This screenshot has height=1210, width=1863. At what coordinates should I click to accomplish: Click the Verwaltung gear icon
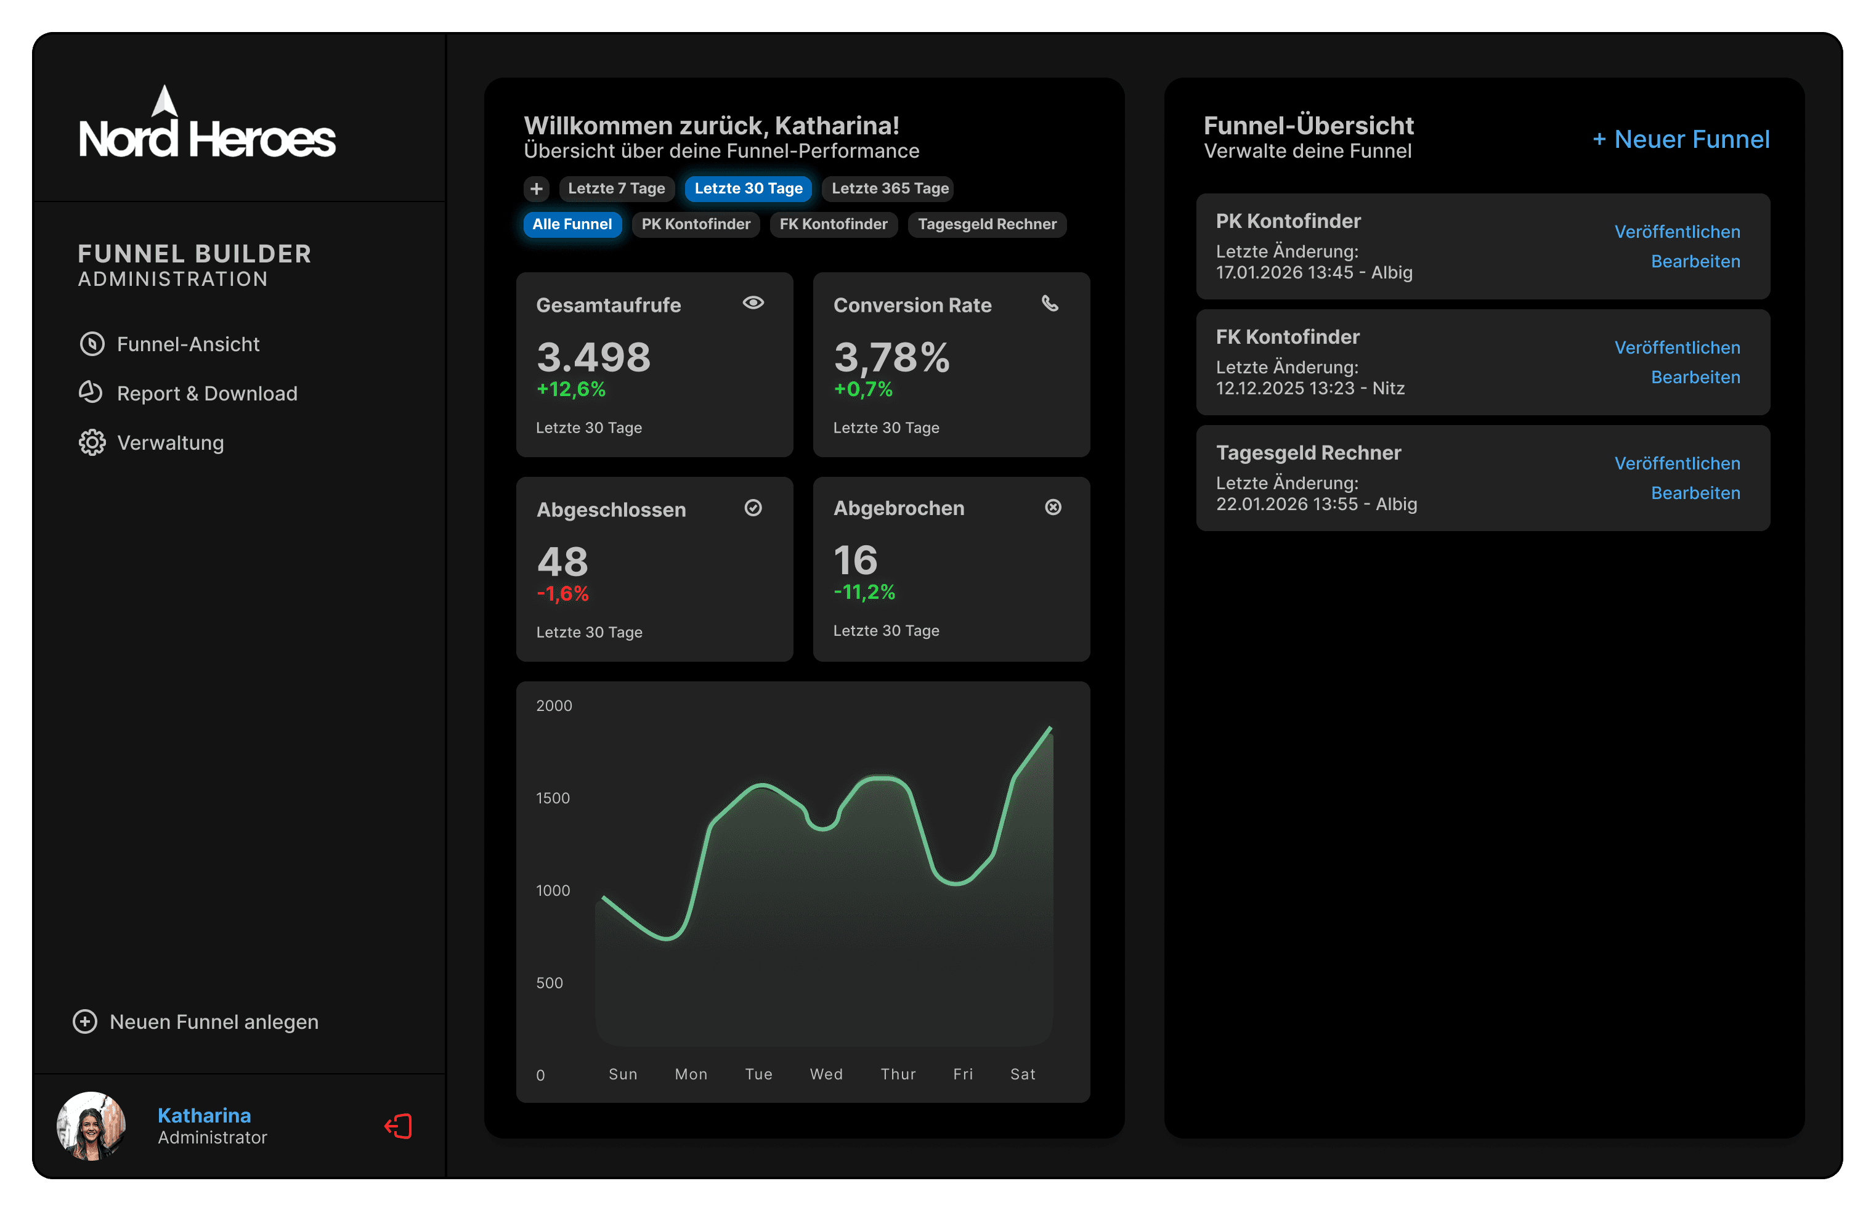(92, 442)
